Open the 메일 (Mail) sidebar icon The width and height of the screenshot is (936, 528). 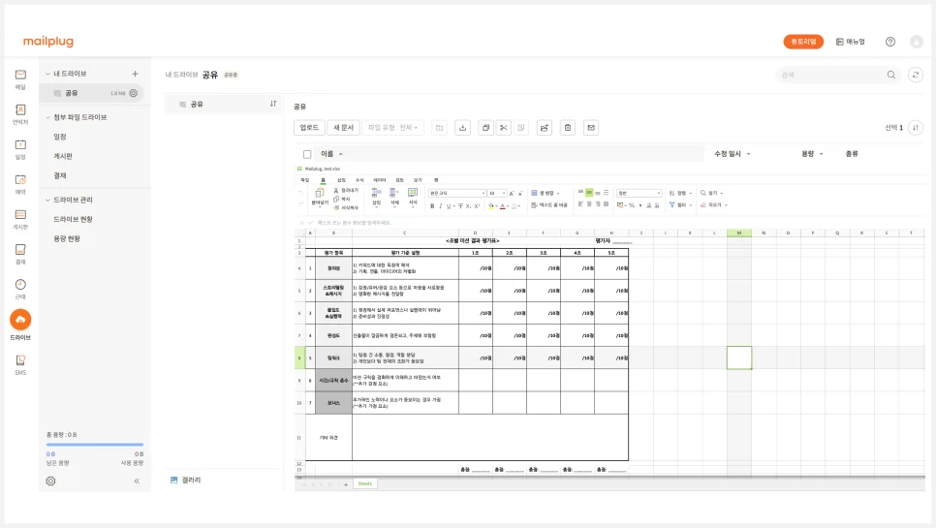pyautogui.click(x=20, y=78)
